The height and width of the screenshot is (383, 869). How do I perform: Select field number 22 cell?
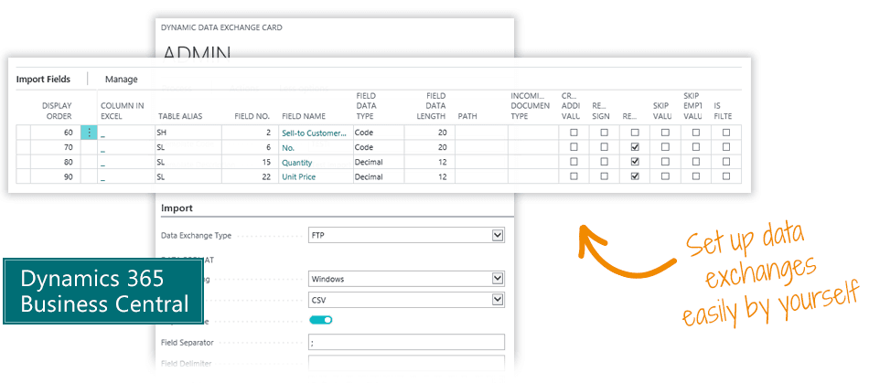coord(250,176)
